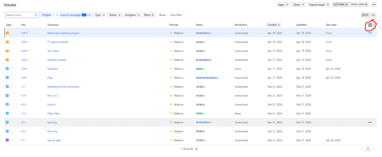Open issue key SUP-4
This screenshot has height=157, width=382.
[24, 51]
